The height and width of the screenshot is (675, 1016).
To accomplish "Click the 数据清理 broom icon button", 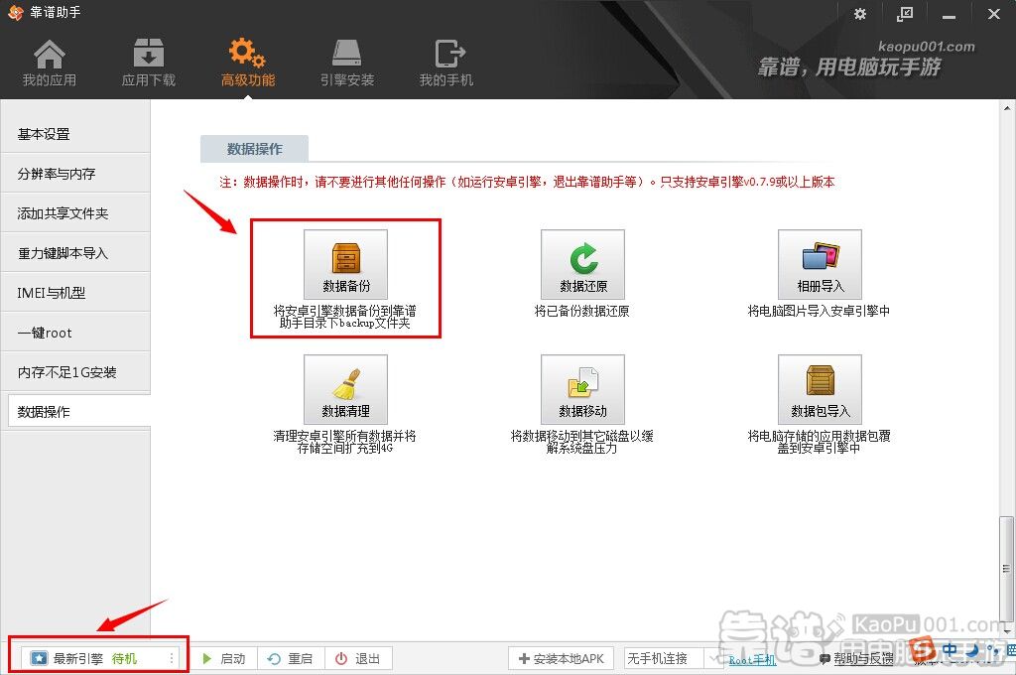I will click(346, 390).
